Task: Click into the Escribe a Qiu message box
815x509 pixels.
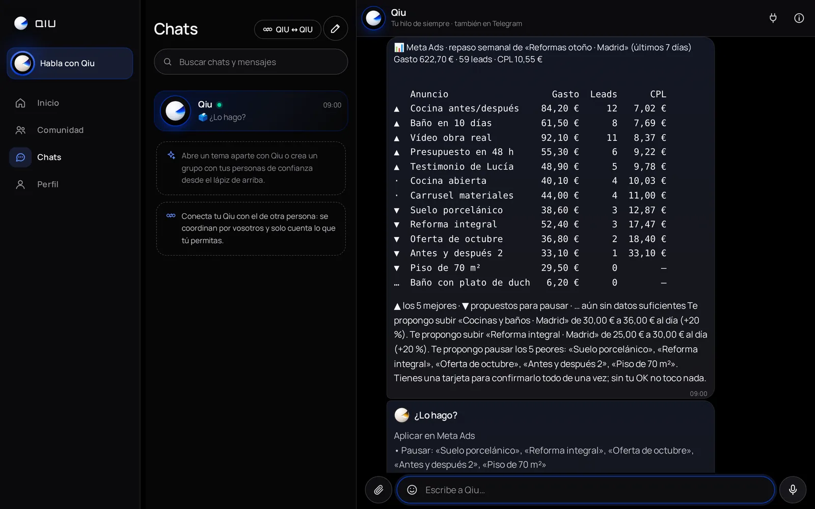Action: point(586,490)
